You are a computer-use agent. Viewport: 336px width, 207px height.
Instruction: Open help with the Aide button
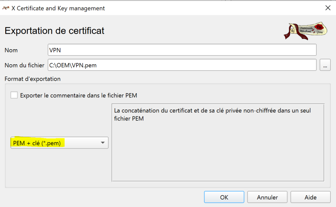click(310, 197)
